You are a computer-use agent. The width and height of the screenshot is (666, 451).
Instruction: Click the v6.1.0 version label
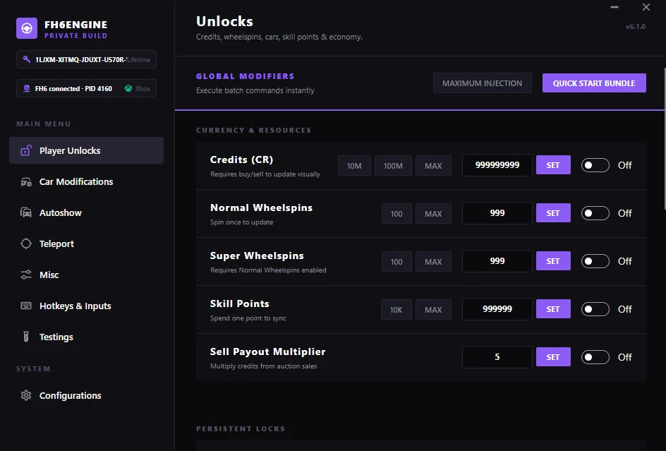[636, 26]
